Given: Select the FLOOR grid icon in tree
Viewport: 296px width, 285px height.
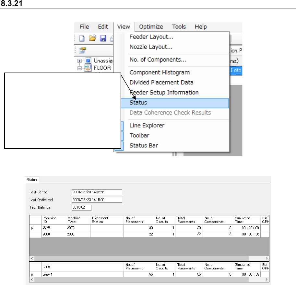Looking at the screenshot, I should (88, 68).
